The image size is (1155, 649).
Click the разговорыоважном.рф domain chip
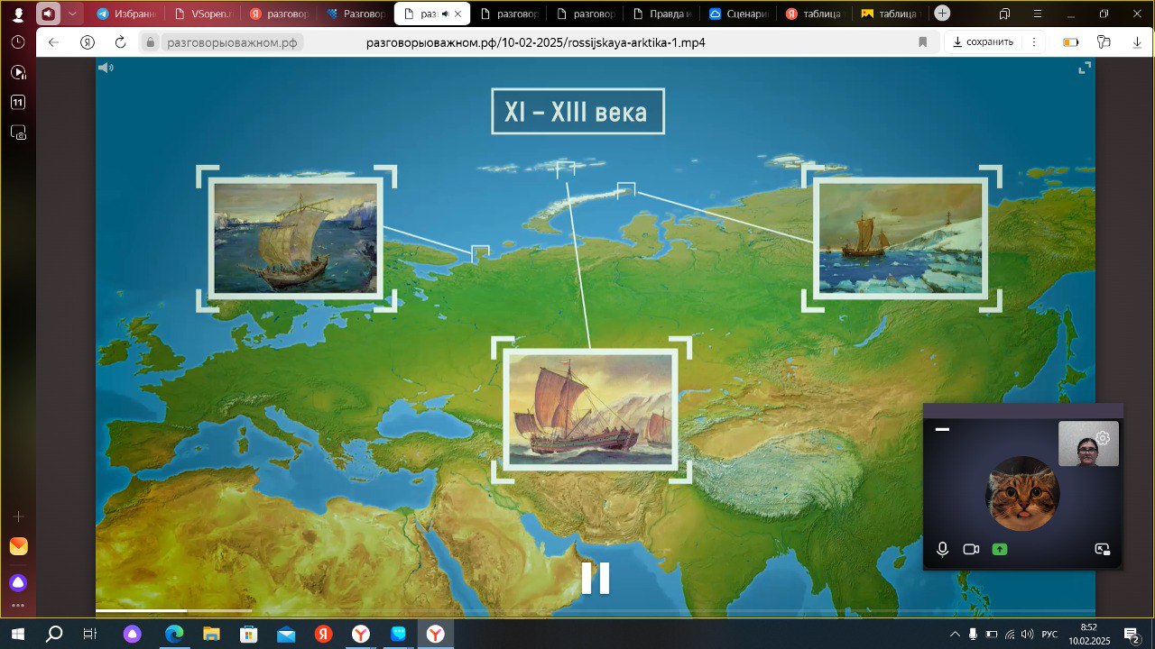(x=232, y=42)
